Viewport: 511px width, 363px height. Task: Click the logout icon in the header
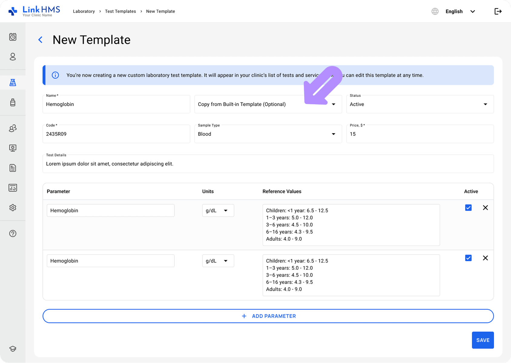498,11
